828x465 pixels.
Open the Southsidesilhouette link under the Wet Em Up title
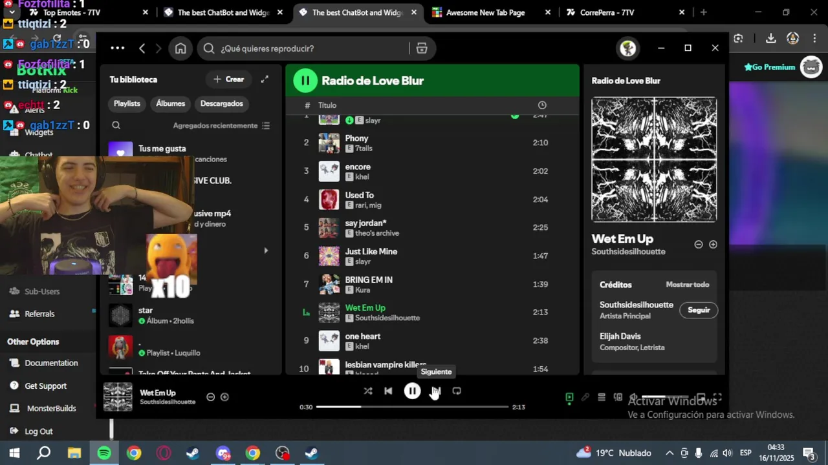tap(628, 252)
